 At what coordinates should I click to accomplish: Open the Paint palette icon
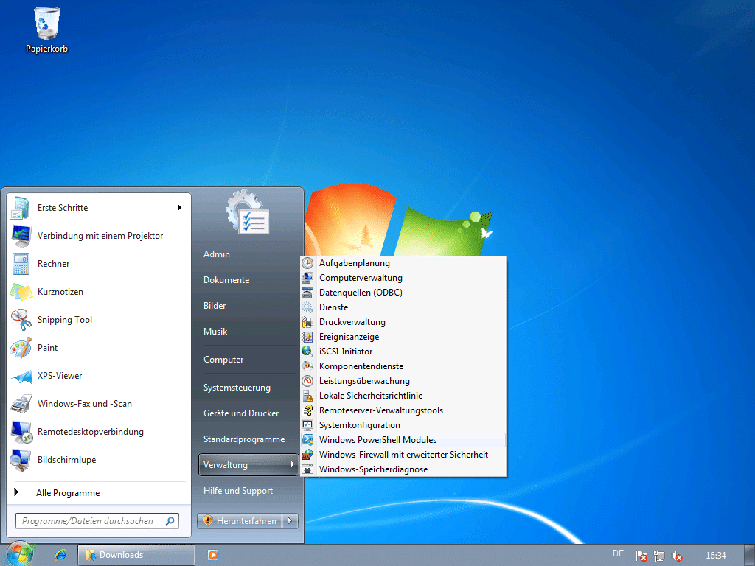(21, 348)
